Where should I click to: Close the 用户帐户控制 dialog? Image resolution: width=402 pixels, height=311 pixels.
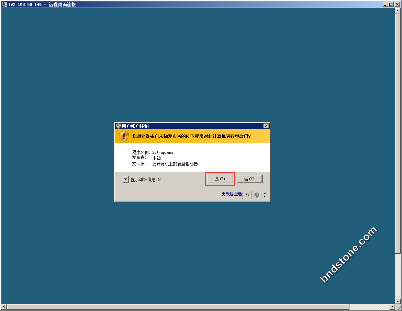266,126
